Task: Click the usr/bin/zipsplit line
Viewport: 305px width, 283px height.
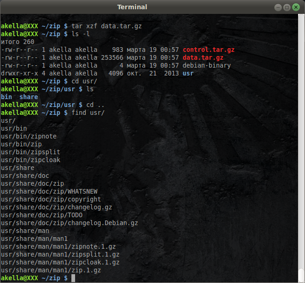Action: point(31,152)
